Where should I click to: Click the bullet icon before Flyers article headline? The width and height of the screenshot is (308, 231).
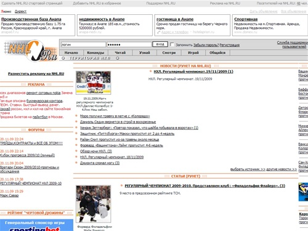tap(122, 185)
